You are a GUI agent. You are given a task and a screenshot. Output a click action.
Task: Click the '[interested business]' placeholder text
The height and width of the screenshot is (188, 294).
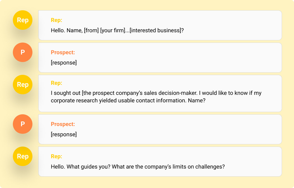(x=155, y=30)
